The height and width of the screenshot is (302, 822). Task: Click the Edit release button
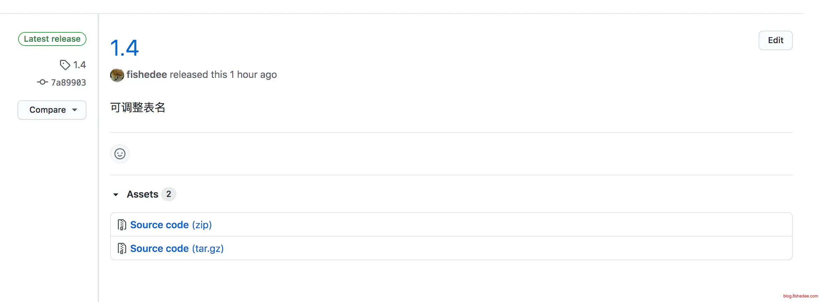click(775, 40)
